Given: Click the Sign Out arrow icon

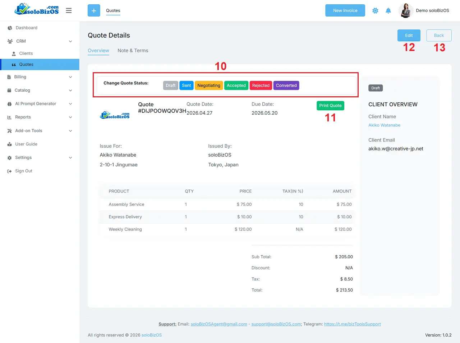Looking at the screenshot, I should tap(9, 171).
